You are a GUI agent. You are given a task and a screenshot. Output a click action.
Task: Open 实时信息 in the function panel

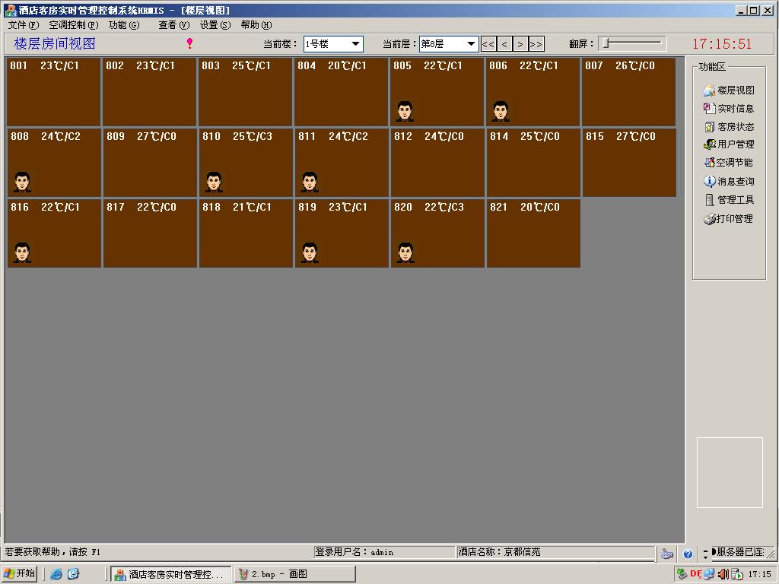(729, 109)
